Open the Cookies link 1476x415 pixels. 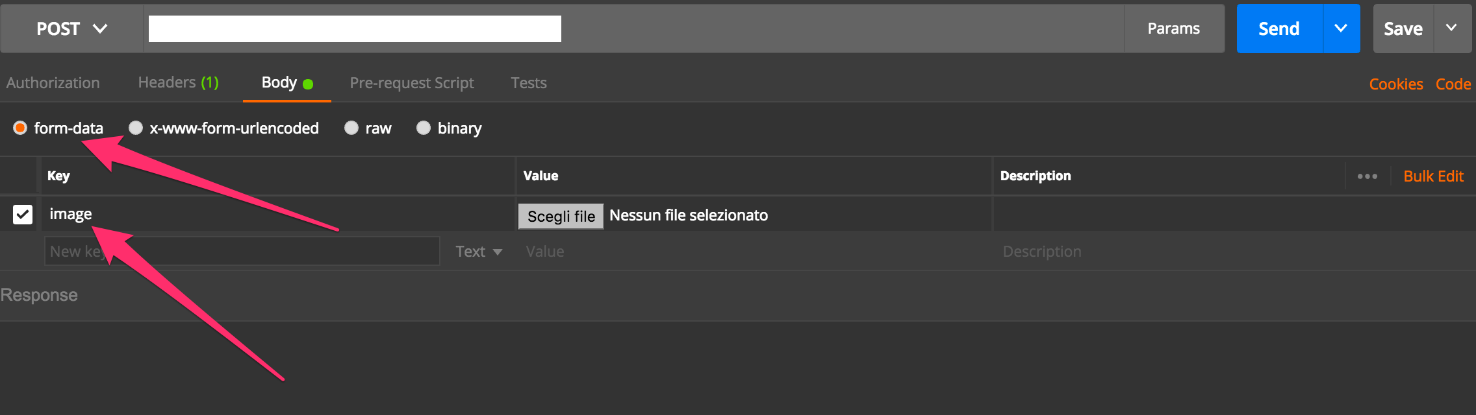[1396, 84]
